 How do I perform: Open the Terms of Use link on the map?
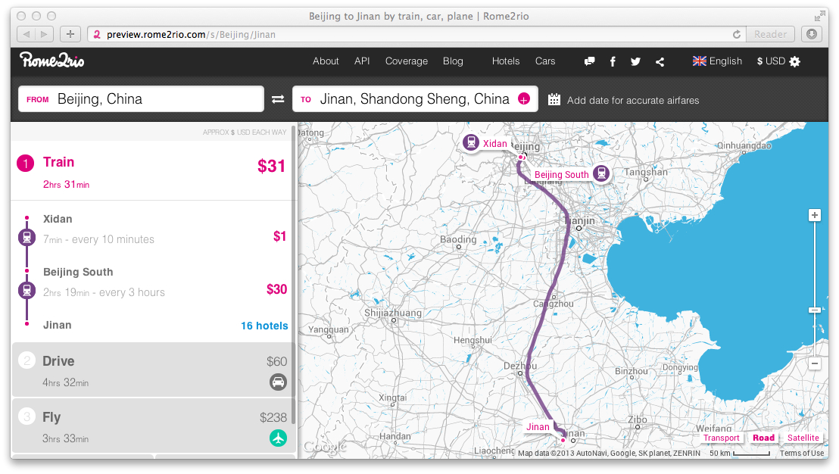point(802,453)
